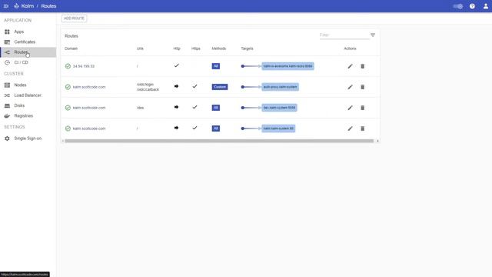Click the Domain column header
Image resolution: width=492 pixels, height=277 pixels.
click(71, 48)
